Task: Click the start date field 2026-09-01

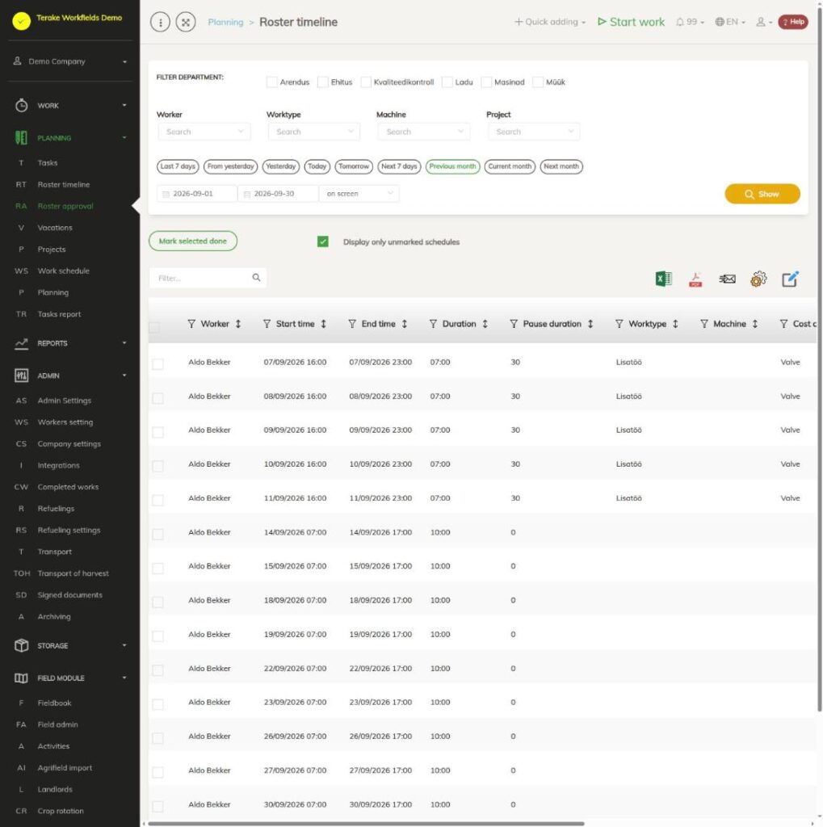Action: [197, 194]
